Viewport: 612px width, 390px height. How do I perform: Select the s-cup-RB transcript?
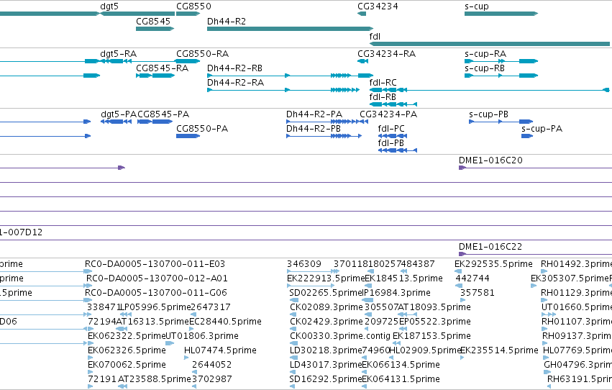click(501, 76)
